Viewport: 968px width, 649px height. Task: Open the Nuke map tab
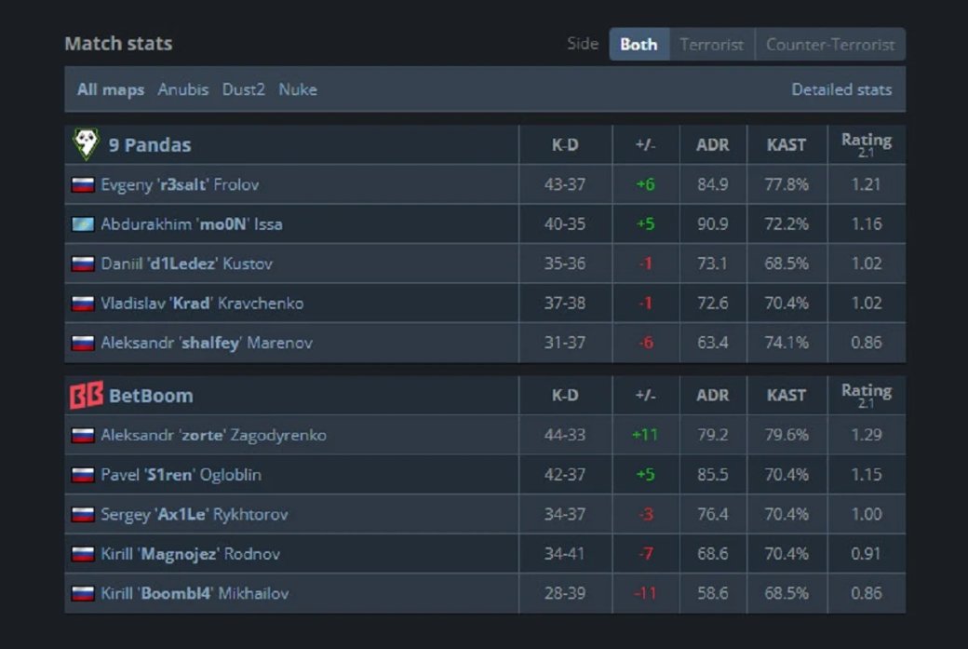point(298,89)
